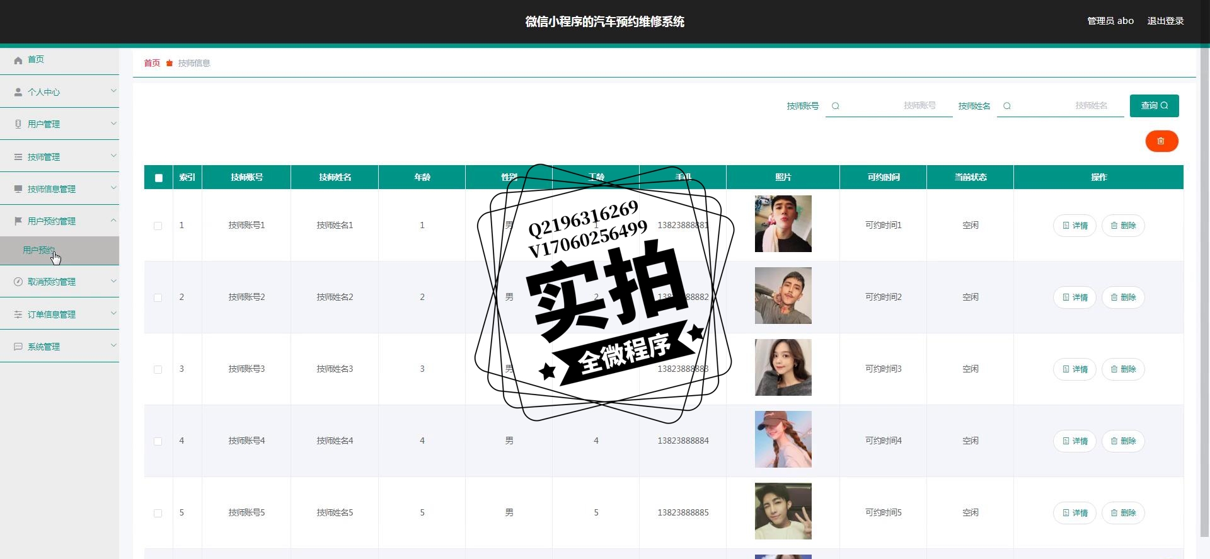Open the 订单信息管理 menu label
The image size is (1210, 559).
52,314
